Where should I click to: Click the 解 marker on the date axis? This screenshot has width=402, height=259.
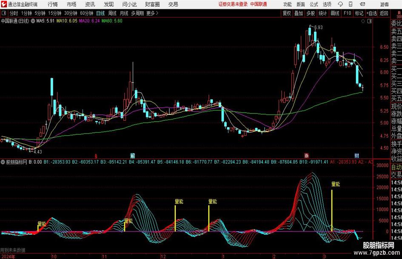tap(133, 156)
